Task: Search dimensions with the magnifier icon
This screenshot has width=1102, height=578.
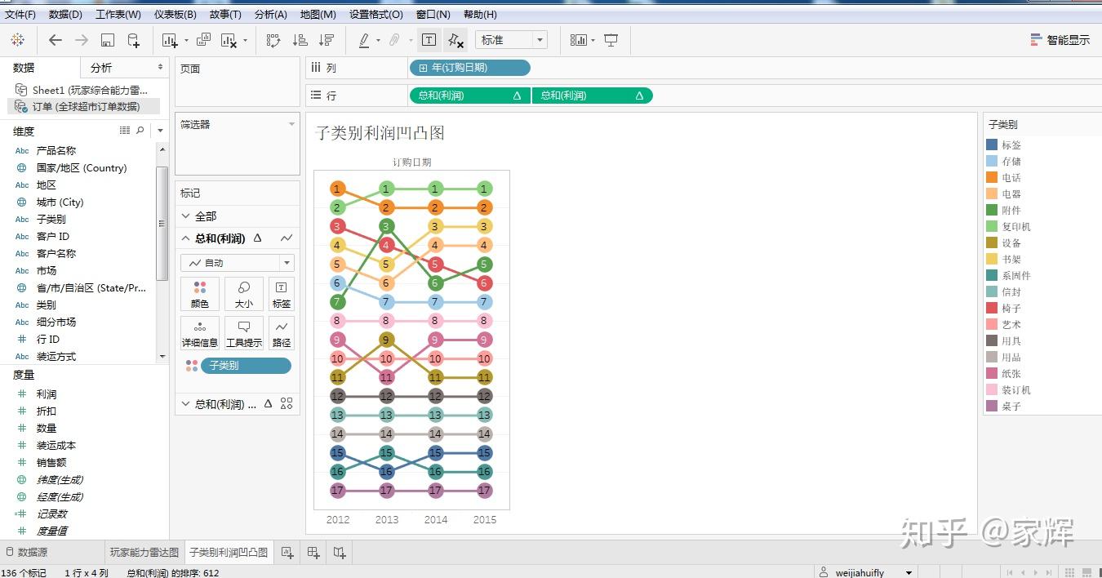Action: tap(140, 131)
